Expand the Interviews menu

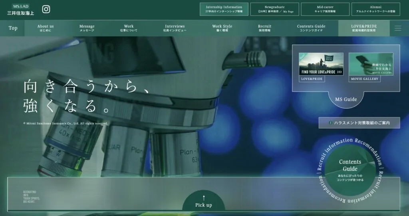175,28
